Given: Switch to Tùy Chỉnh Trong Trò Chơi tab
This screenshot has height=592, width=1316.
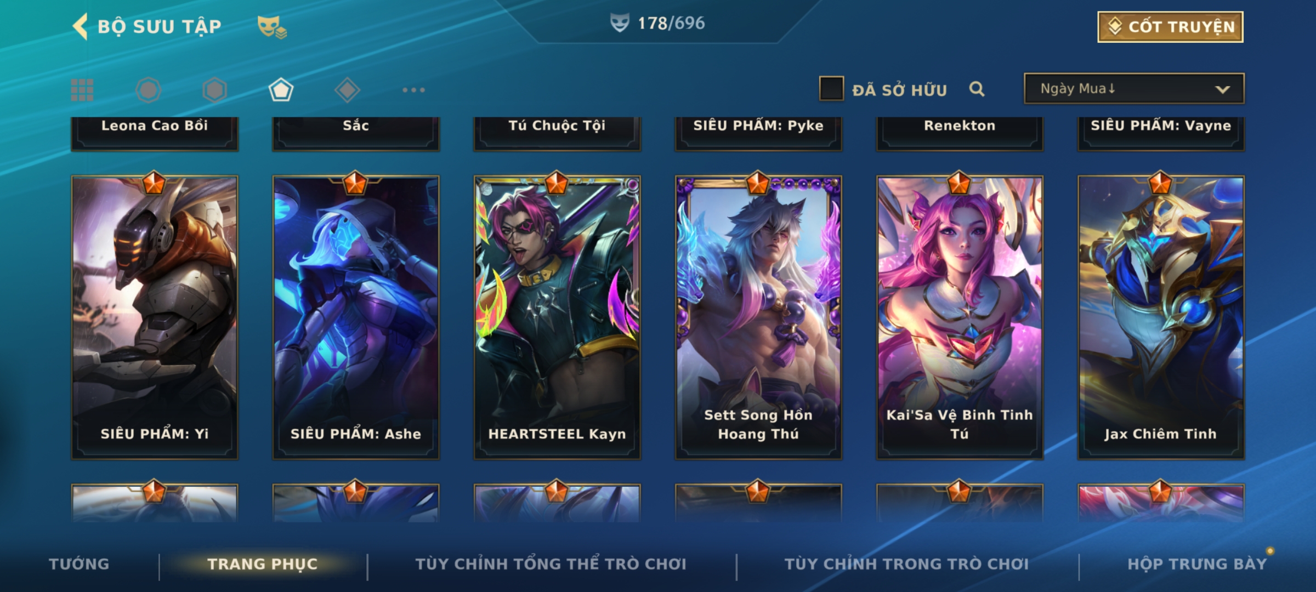Looking at the screenshot, I should (906, 564).
